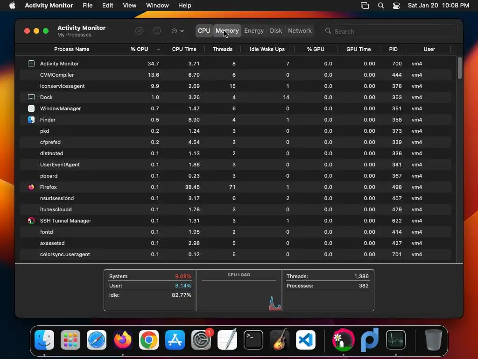Open System Settings from the Dock
This screenshot has height=359, width=478.
tap(201, 340)
